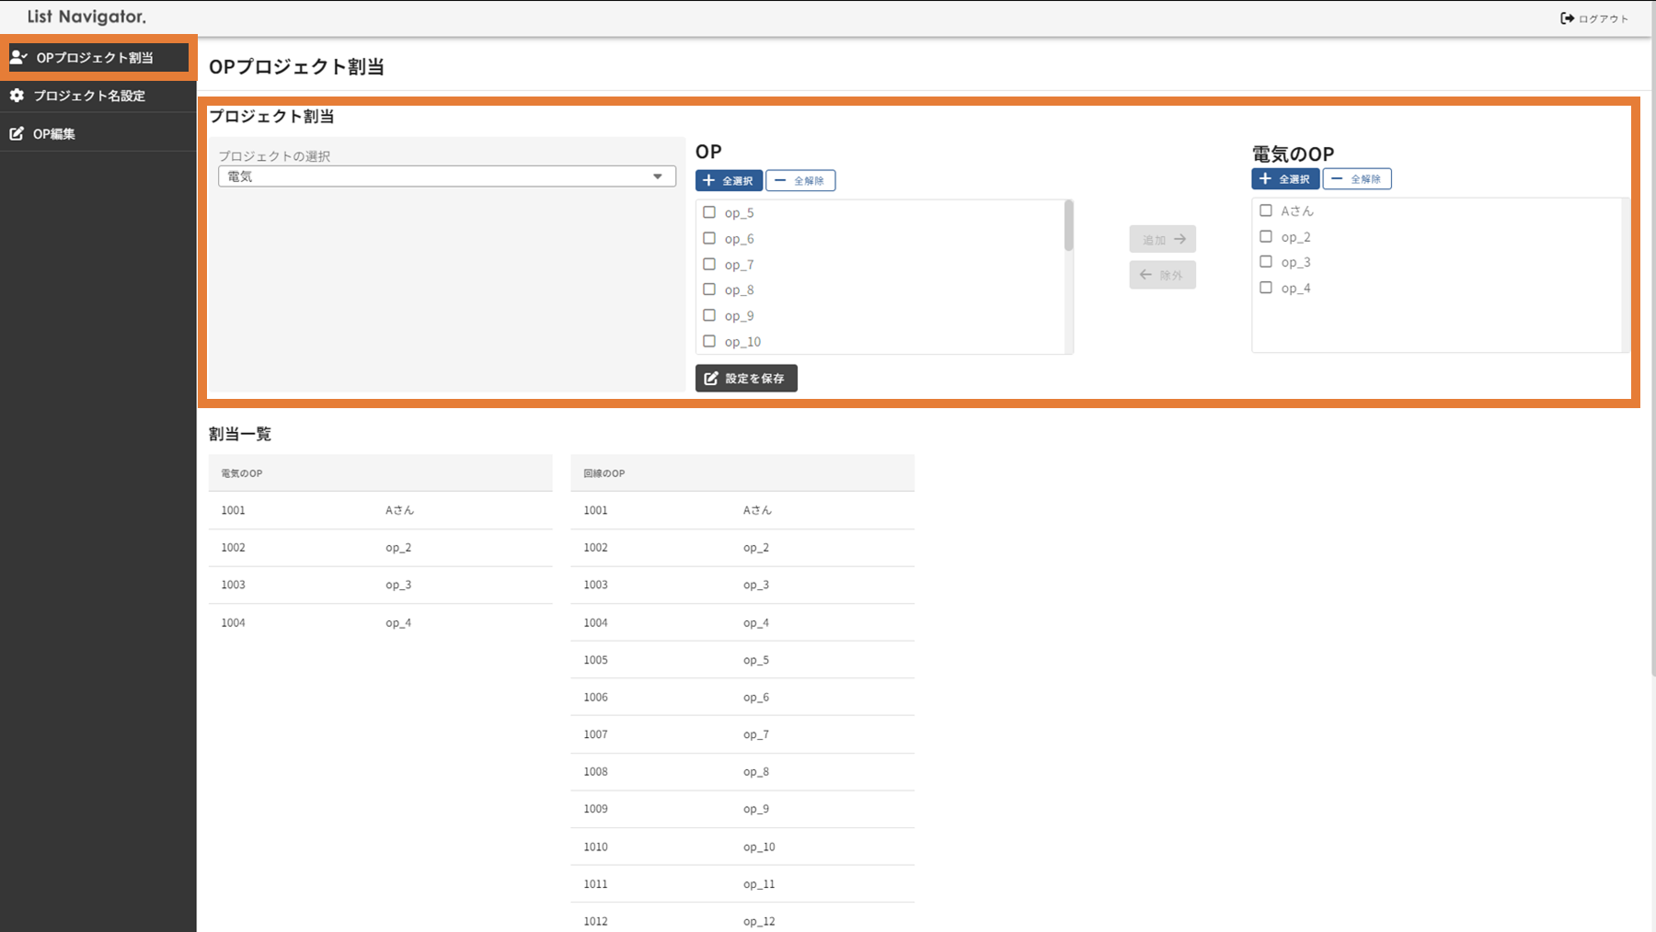Click the pencil icon on 設定を保存
The image size is (1656, 932).
(x=711, y=379)
